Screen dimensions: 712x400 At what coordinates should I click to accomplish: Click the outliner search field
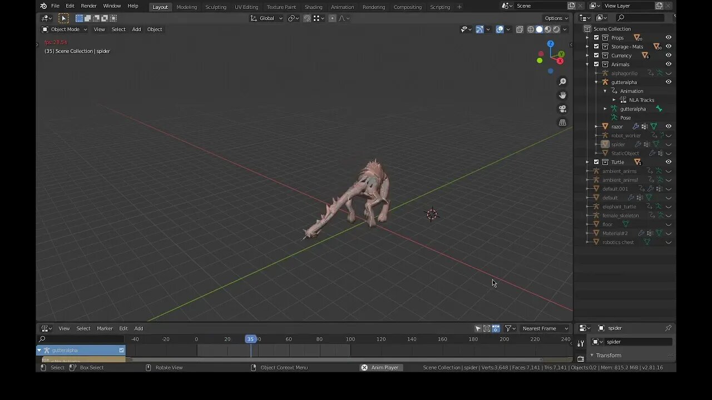coord(640,18)
